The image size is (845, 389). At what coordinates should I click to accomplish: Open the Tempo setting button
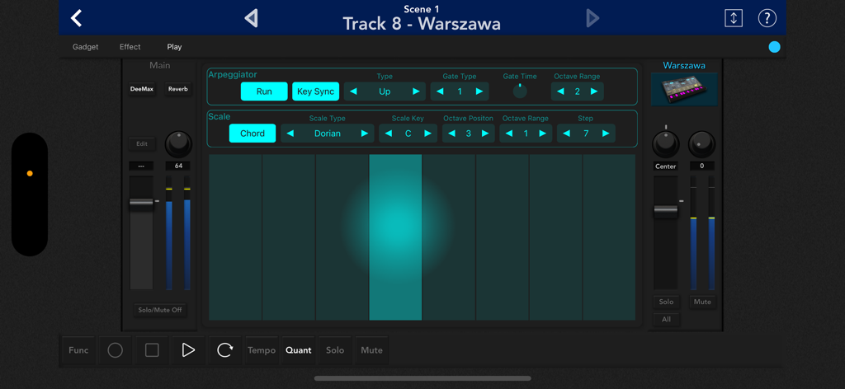click(262, 350)
